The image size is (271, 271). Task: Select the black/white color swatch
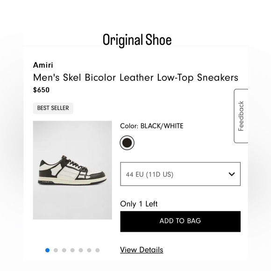[127, 143]
